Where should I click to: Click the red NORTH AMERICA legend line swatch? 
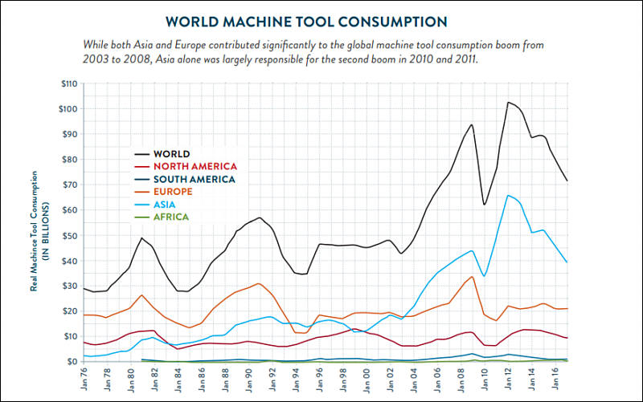pyautogui.click(x=142, y=167)
